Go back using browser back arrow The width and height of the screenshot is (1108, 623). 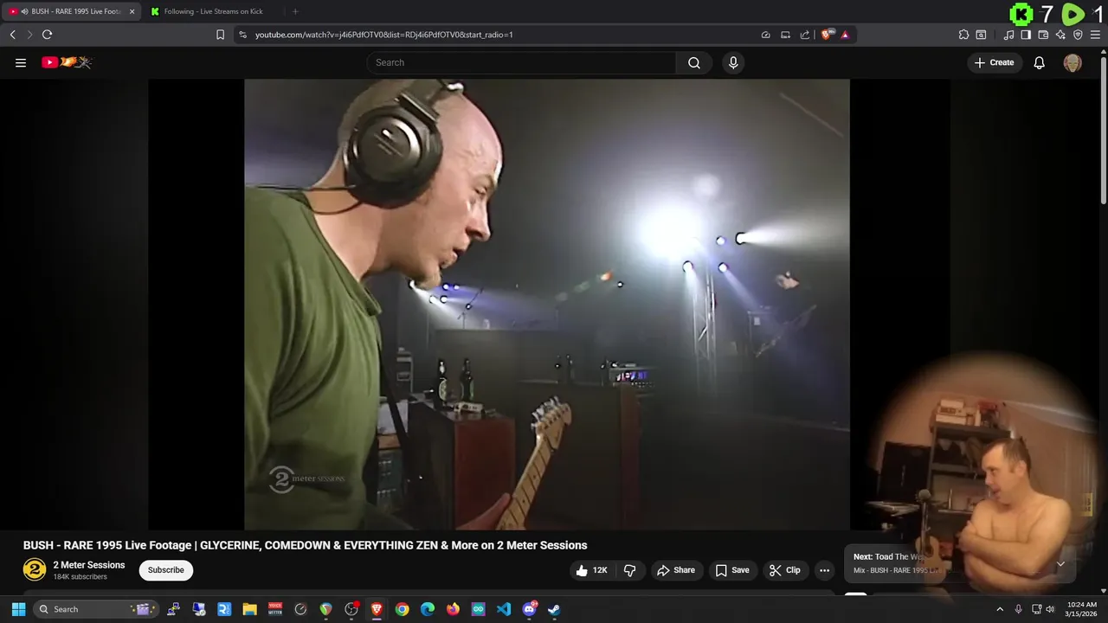tap(13, 35)
